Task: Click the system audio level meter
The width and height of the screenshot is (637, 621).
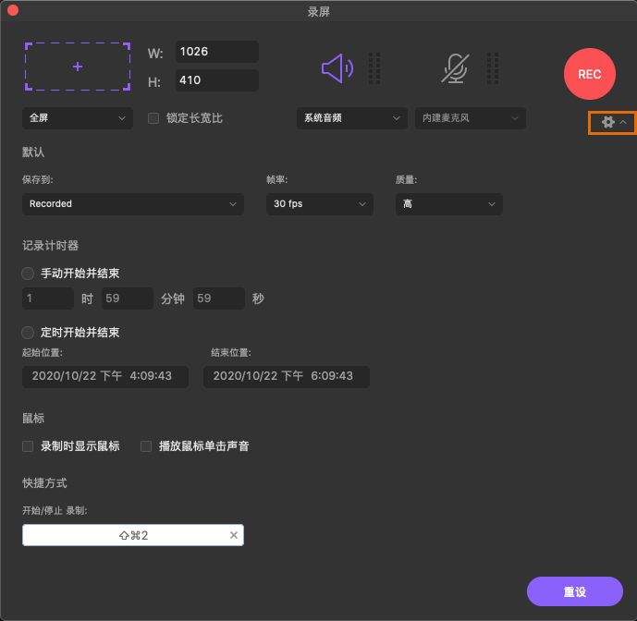Action: (374, 68)
